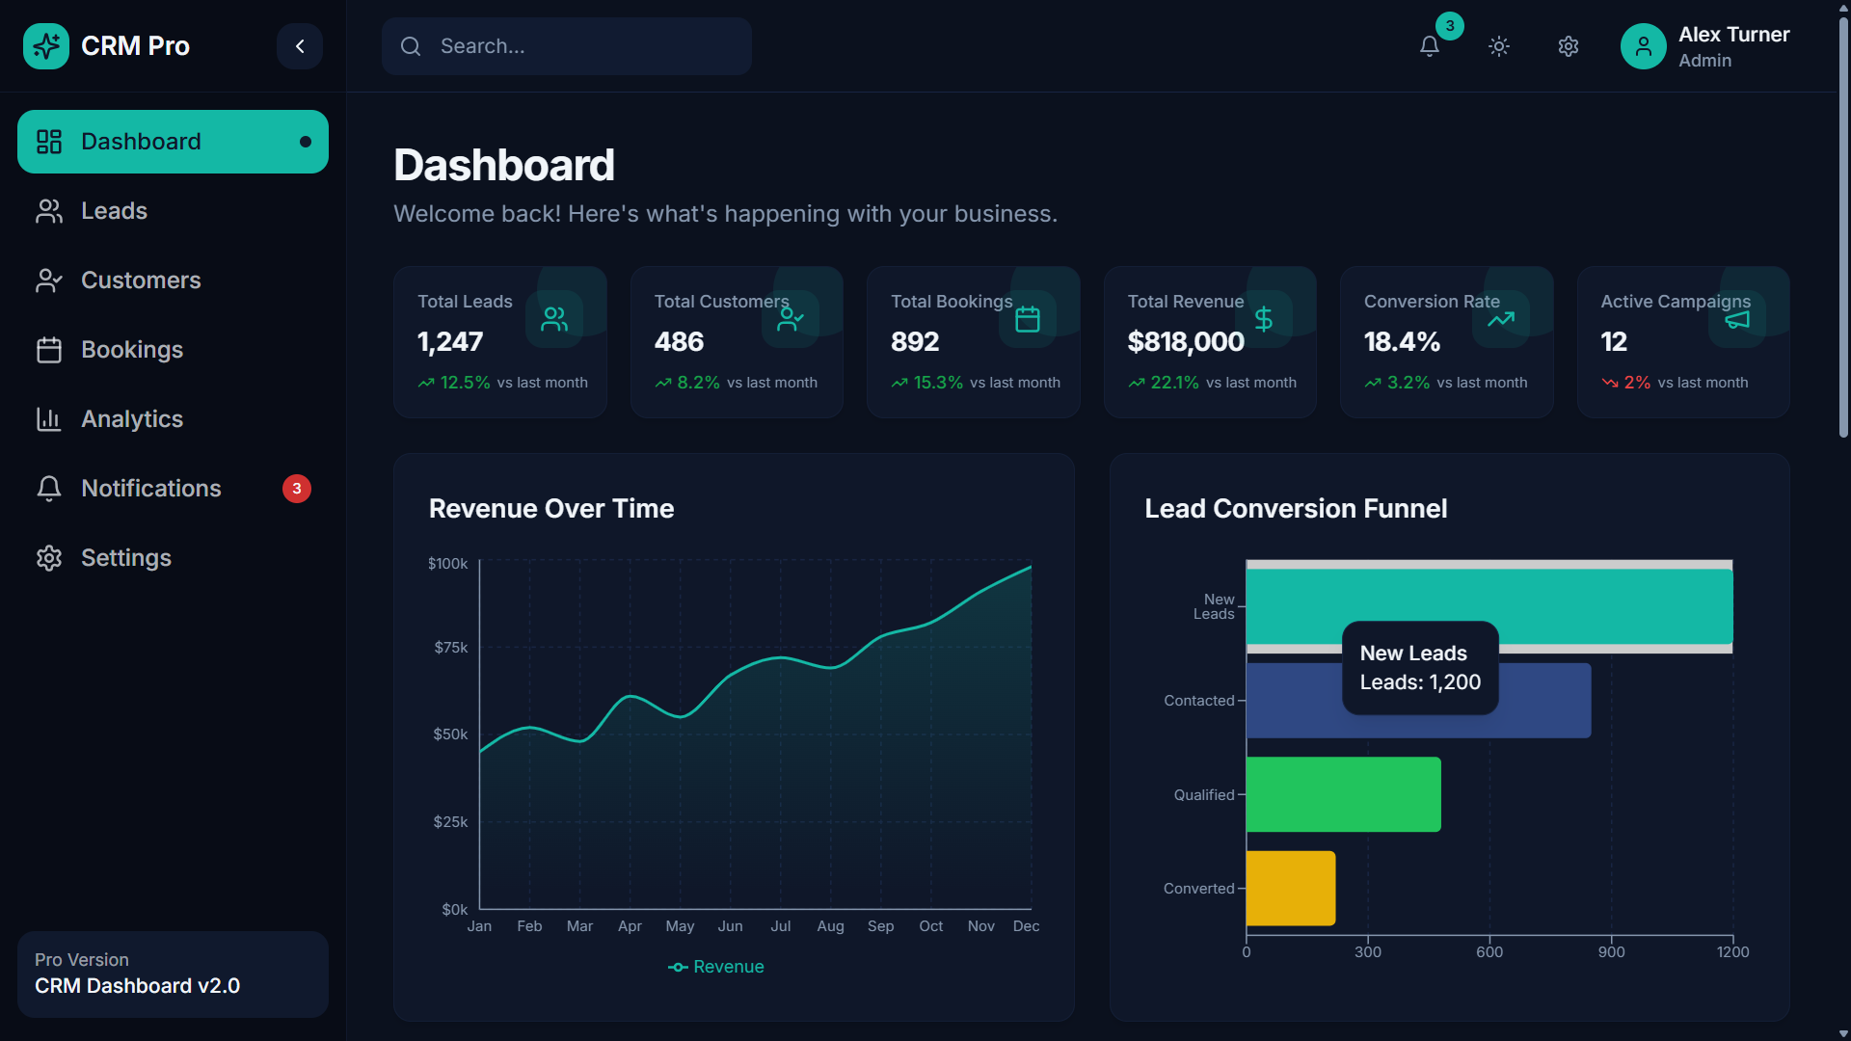Click the CRM Pro sparkle logo icon

[45, 45]
